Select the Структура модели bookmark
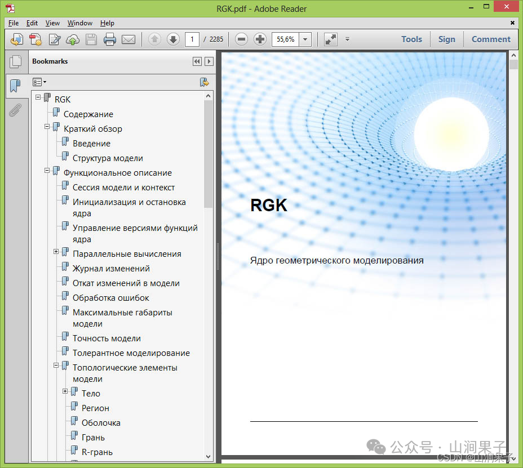This screenshot has width=523, height=468. tap(108, 158)
